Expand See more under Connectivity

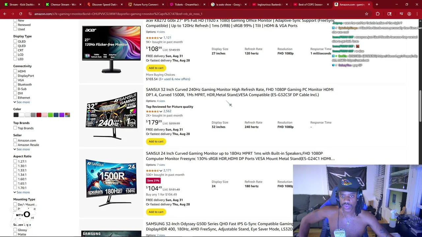21,102
